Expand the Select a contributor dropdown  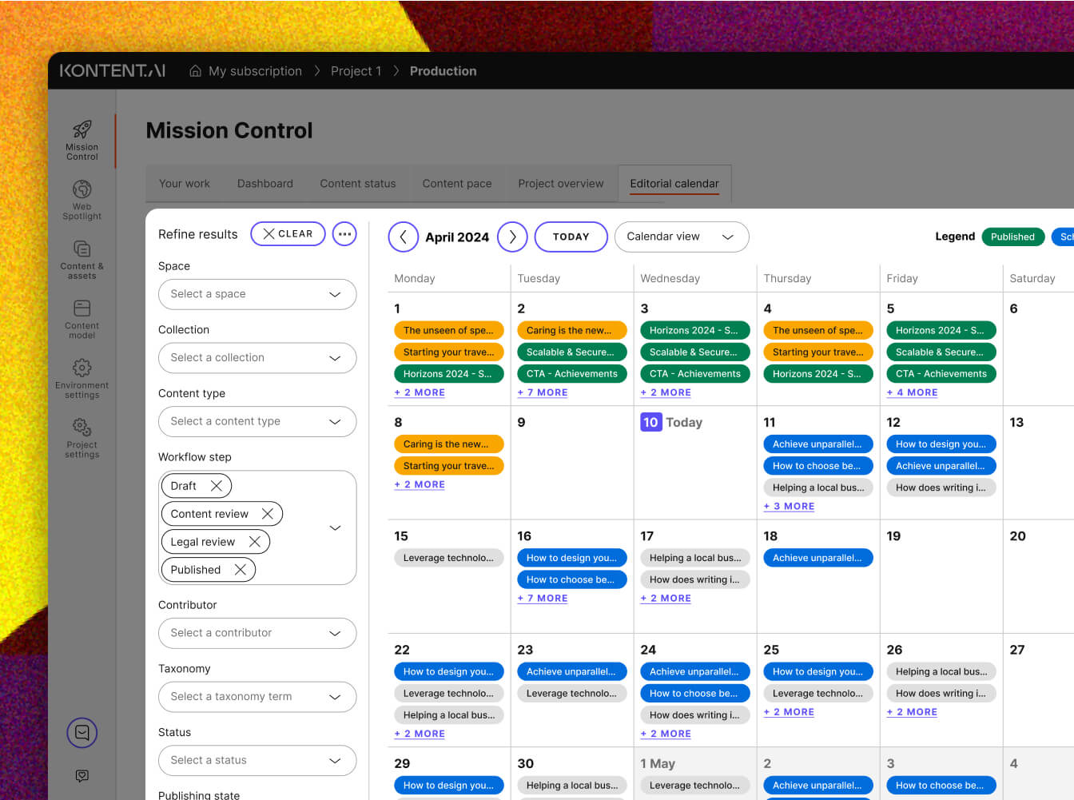coord(257,633)
